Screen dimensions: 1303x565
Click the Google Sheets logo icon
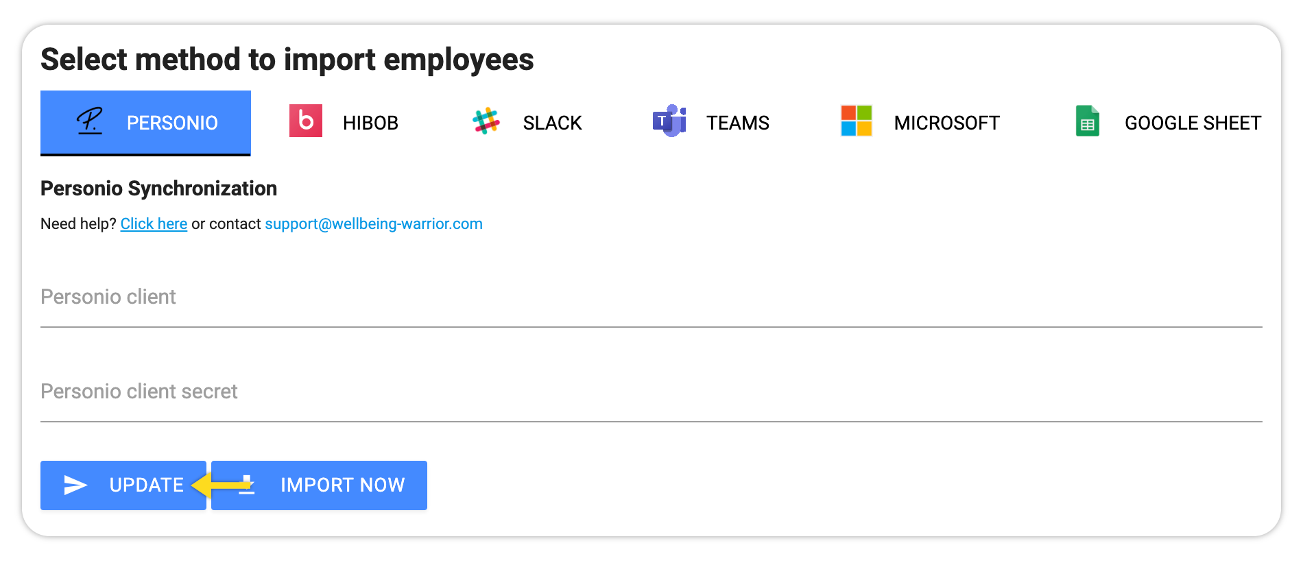point(1087,121)
